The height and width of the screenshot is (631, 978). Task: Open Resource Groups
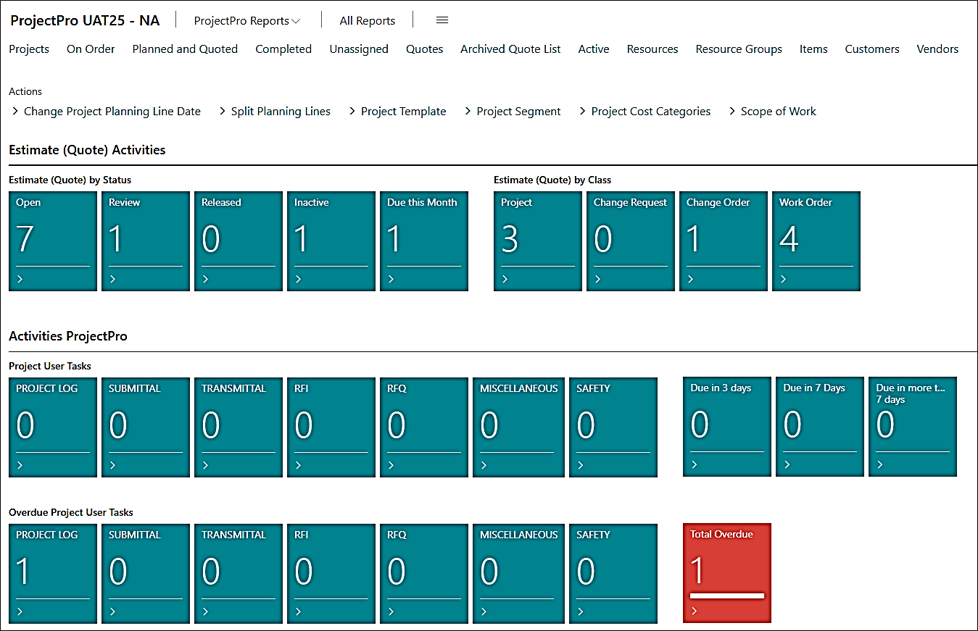[x=739, y=49]
